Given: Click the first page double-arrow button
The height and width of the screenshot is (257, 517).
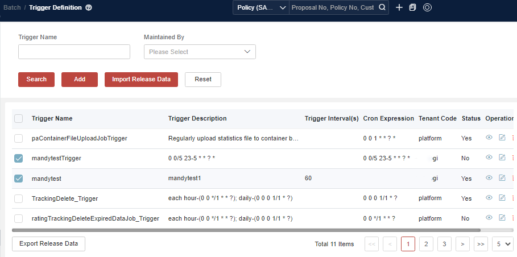Looking at the screenshot, I should click(371, 244).
